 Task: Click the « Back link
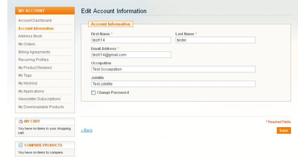pos(87,130)
